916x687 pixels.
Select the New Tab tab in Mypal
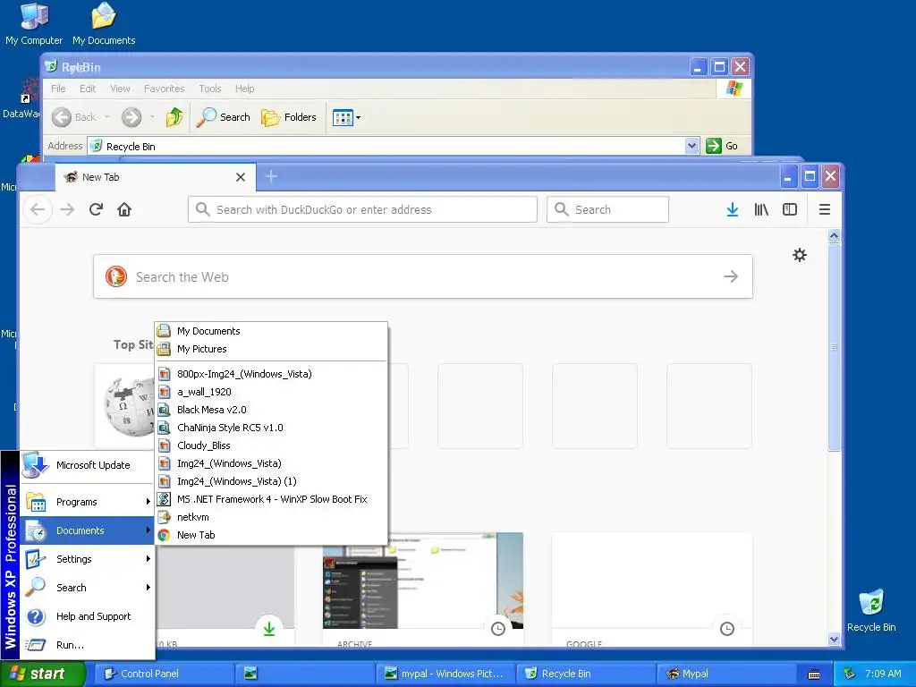point(156,177)
